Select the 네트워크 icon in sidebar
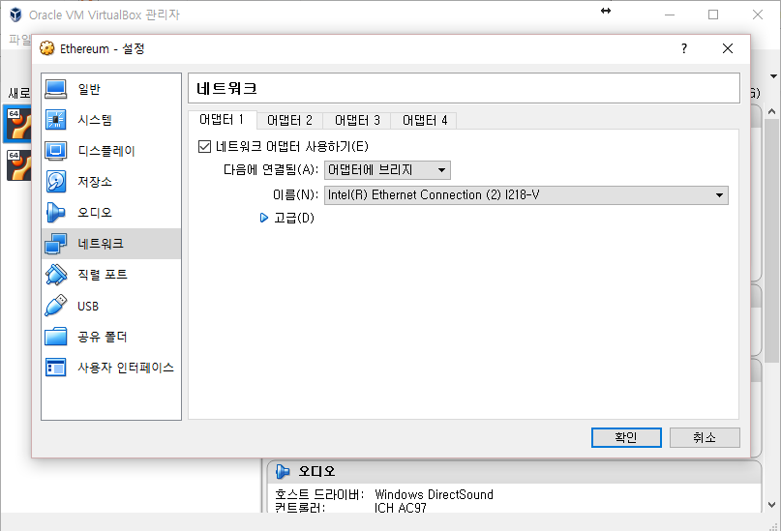Image resolution: width=781 pixels, height=531 pixels. pyautogui.click(x=55, y=244)
